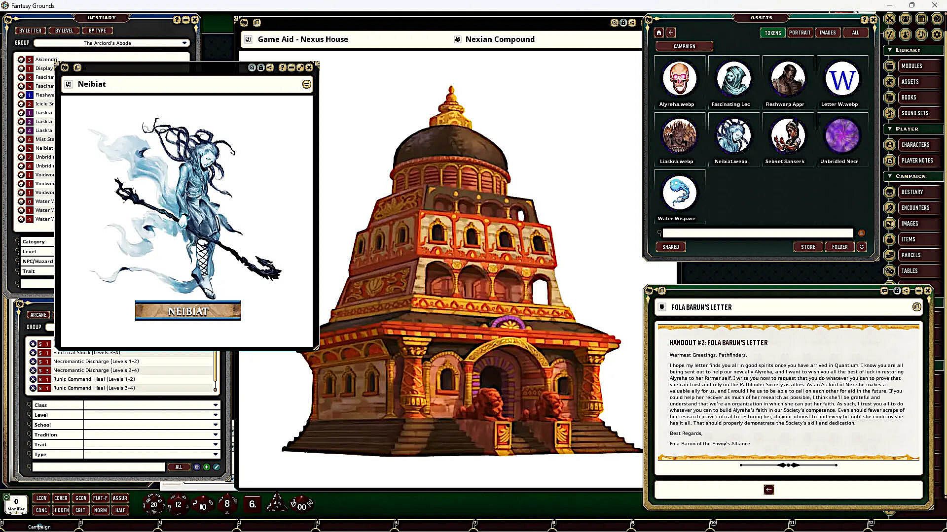Toggle the CONC modifier button

click(x=41, y=510)
